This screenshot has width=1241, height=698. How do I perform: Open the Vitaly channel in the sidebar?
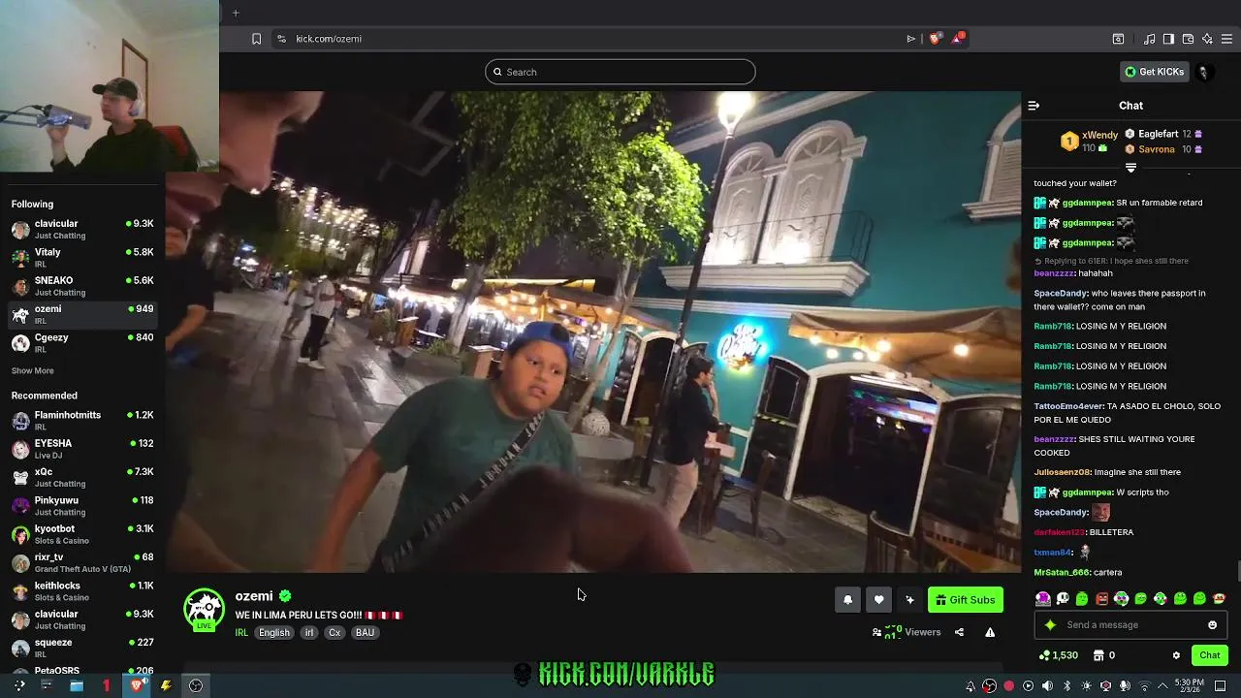[82, 257]
